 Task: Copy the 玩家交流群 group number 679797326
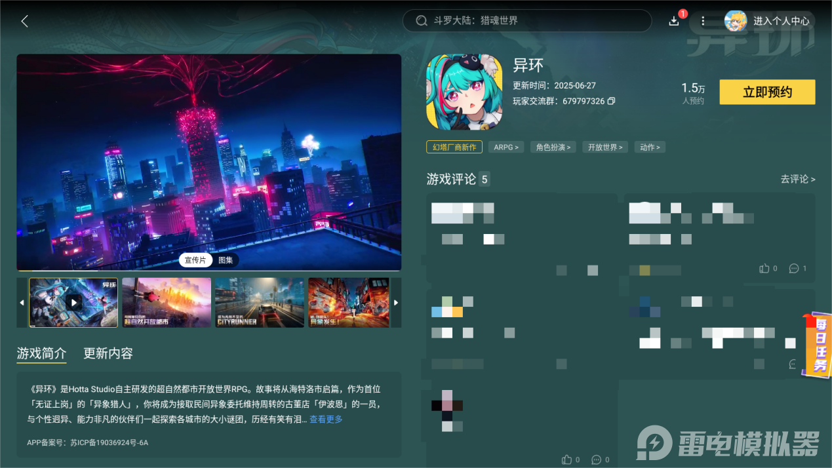tap(611, 102)
